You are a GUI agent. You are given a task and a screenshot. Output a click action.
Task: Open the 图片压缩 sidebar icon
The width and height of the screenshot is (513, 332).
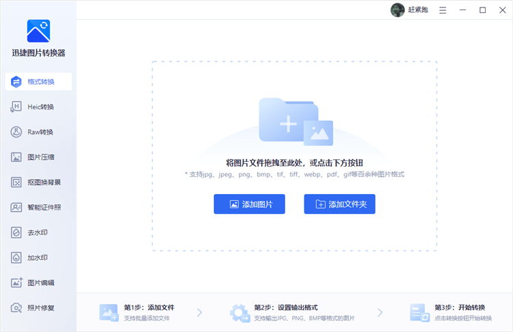[x=16, y=157]
